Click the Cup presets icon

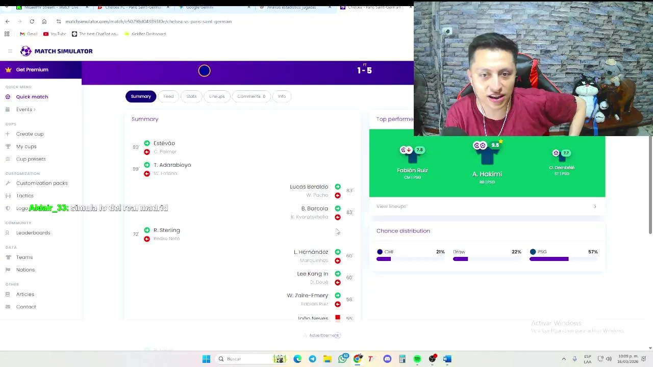coord(8,159)
